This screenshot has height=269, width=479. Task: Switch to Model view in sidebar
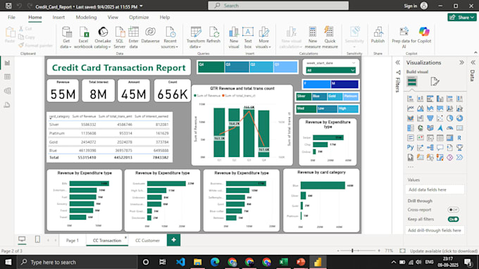point(7,91)
